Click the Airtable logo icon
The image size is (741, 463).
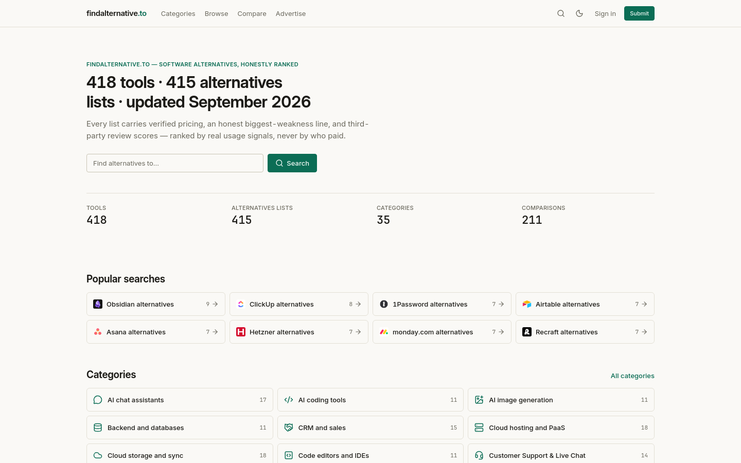pyautogui.click(x=527, y=304)
